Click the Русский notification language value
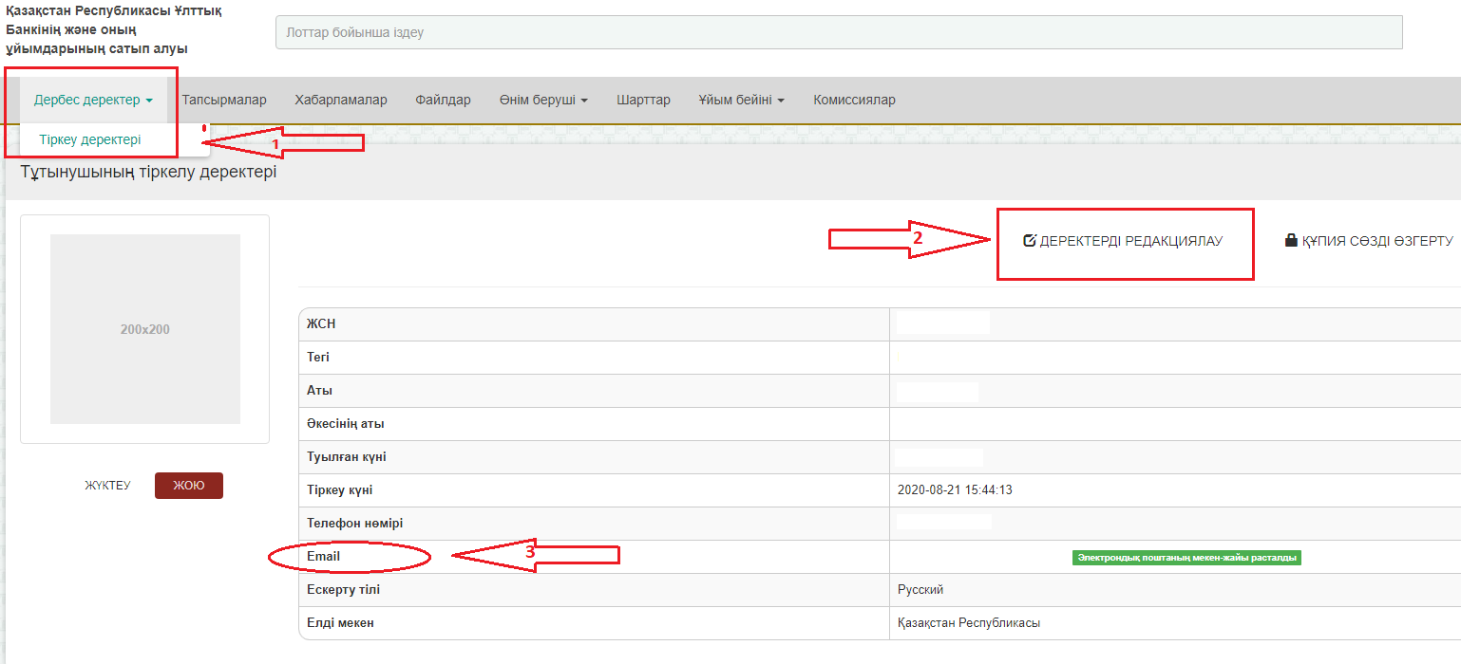 (920, 590)
